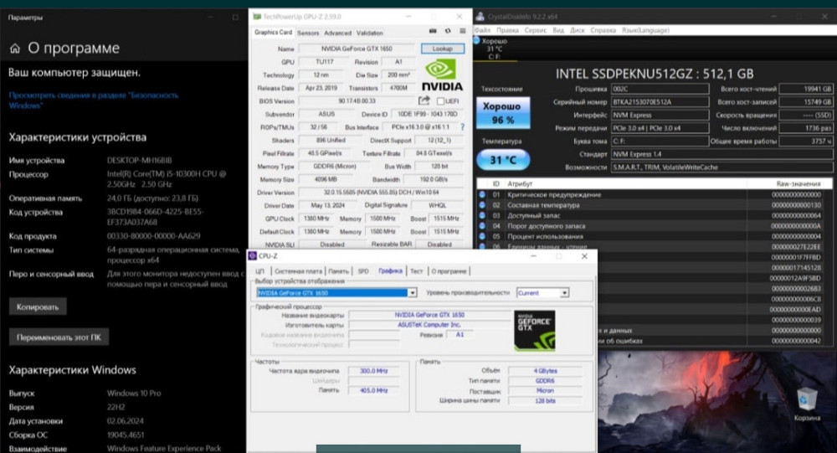This screenshot has height=453, width=837.
Task: Click the NVIDIA logo in GPU-Z
Action: (442, 71)
